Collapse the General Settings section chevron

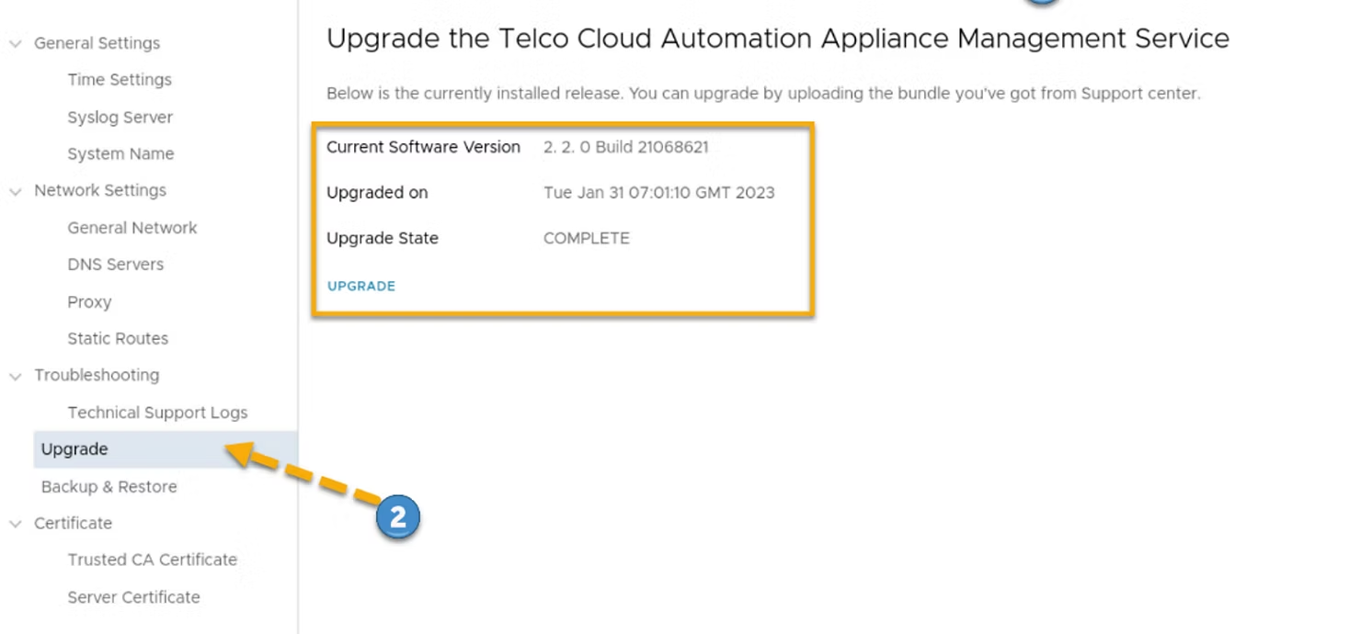pyautogui.click(x=16, y=44)
